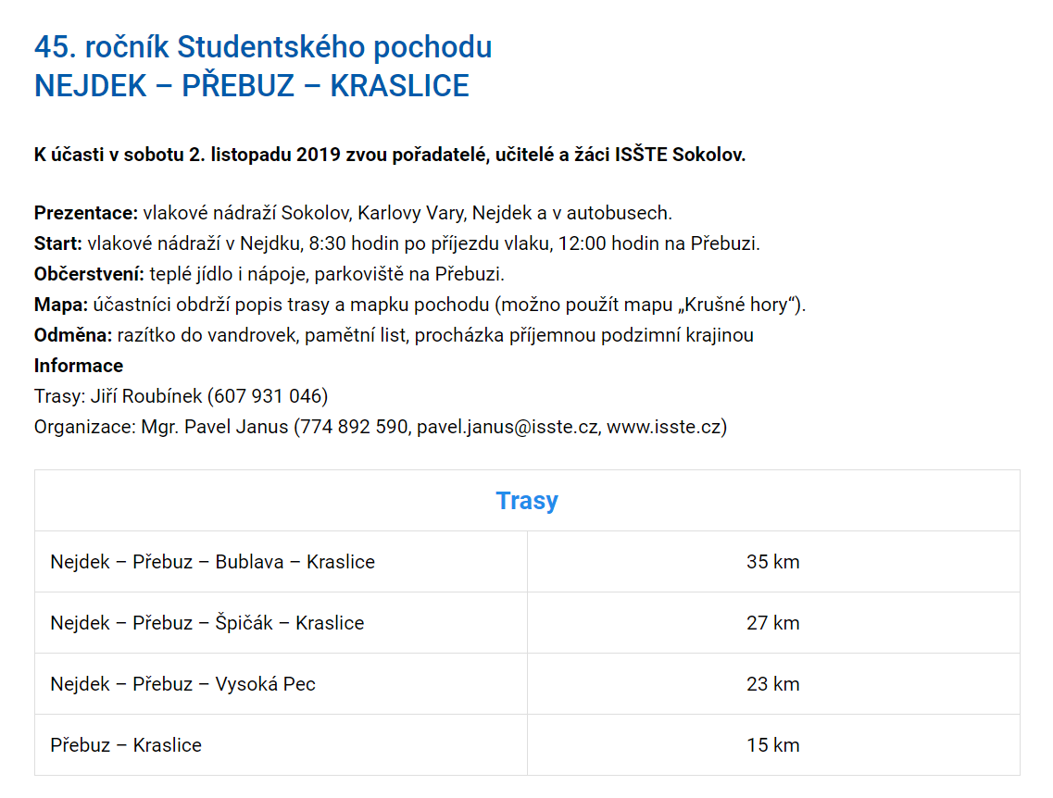Click the bold 'Prezentace:' label
1053x798 pixels.
coord(86,213)
